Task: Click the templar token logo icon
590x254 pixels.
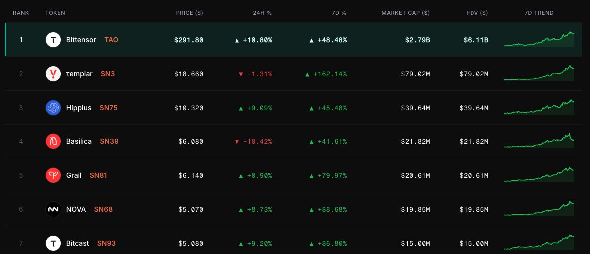Action: (x=53, y=74)
